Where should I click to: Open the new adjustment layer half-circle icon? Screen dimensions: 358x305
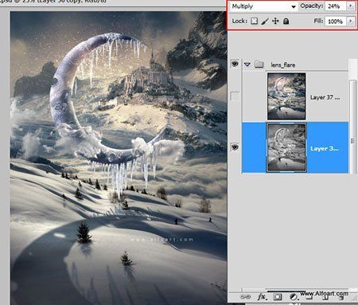coord(294,297)
